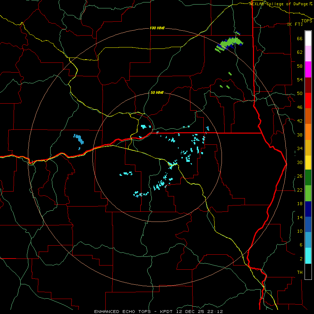Click the medium blue 14 K FT swatch

[x=308, y=224]
